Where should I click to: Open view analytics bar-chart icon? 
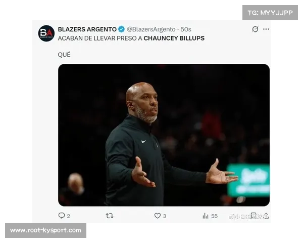(206, 216)
